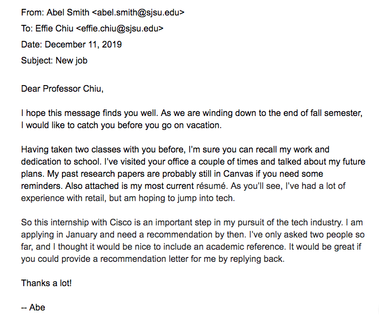Click sender email abel.smith@sjsu.edu

coord(138,12)
